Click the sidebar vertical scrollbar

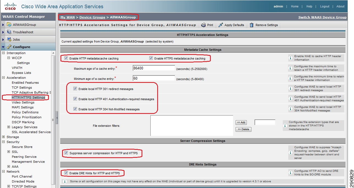click(53, 119)
